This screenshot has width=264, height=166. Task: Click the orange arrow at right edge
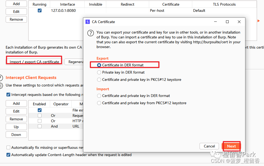pos(258,21)
